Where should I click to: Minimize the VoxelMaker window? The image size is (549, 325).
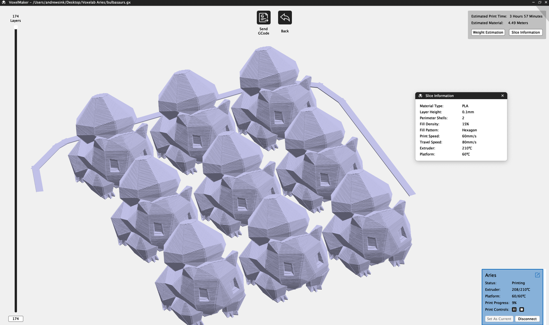point(533,3)
